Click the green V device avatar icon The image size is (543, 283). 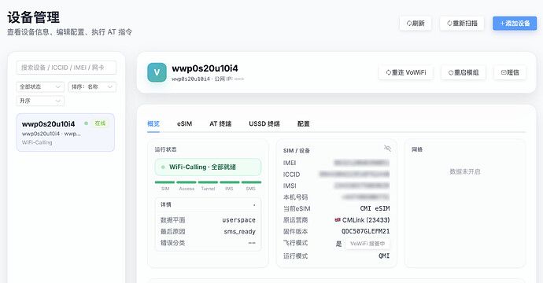coord(157,72)
